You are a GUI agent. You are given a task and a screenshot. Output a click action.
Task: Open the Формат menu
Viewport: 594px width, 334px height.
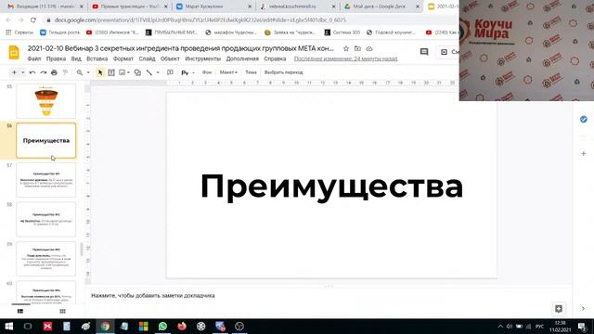click(x=123, y=58)
